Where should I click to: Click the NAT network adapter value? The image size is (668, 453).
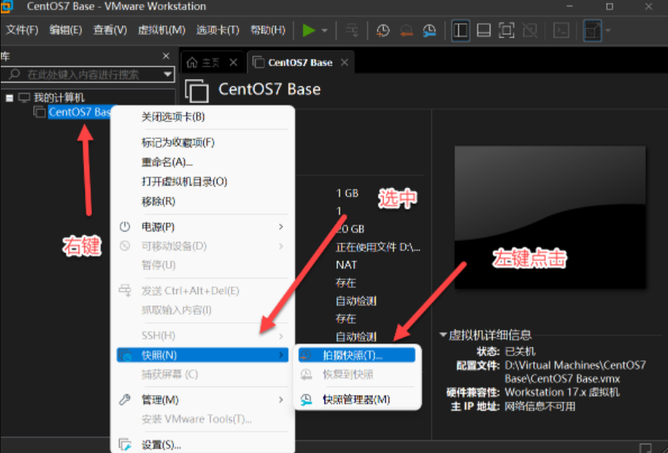[x=346, y=265]
